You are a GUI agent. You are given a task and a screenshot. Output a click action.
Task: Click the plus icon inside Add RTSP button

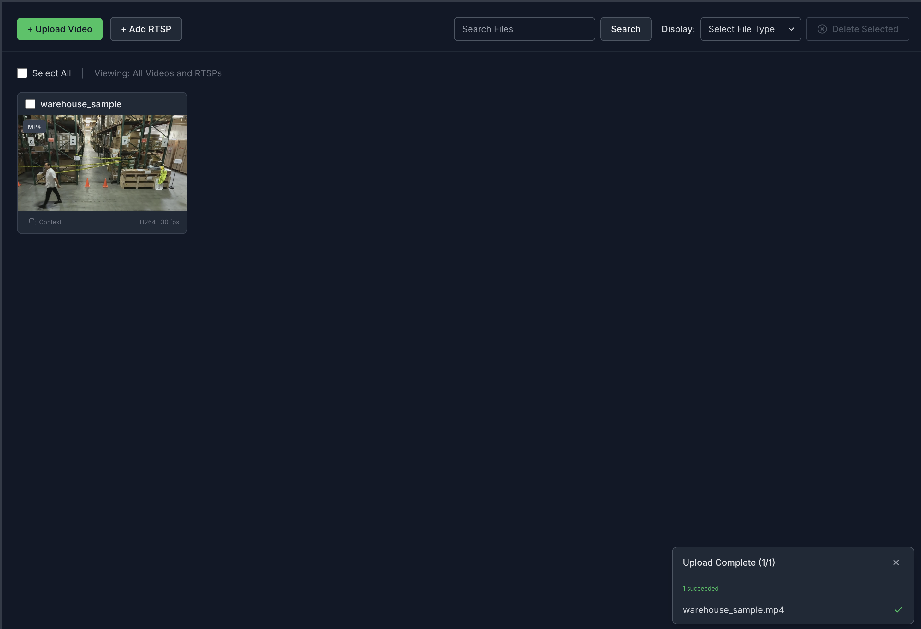(x=124, y=28)
